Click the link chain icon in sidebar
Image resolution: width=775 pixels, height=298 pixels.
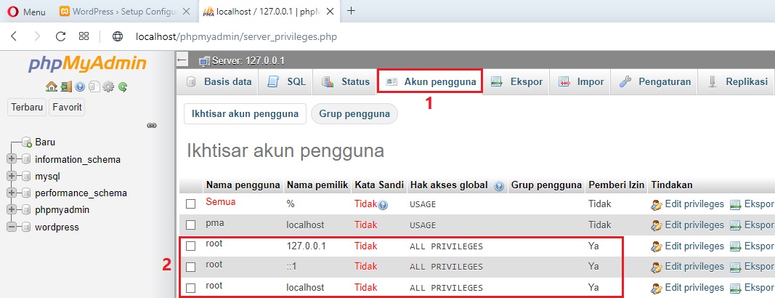tap(153, 126)
